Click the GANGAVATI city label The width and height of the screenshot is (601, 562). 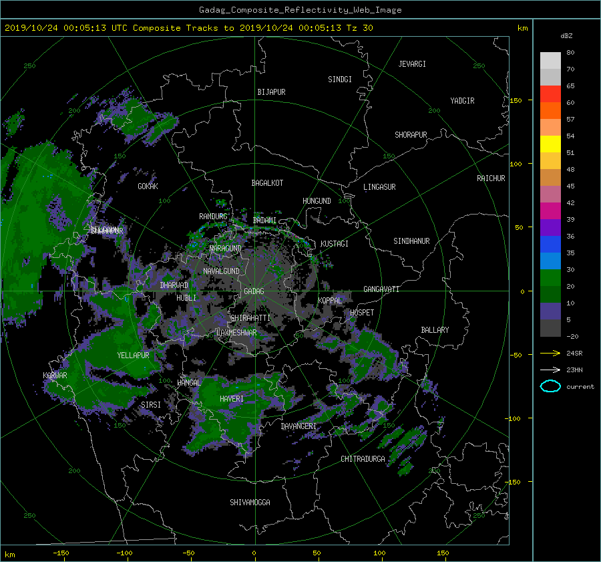(x=381, y=289)
